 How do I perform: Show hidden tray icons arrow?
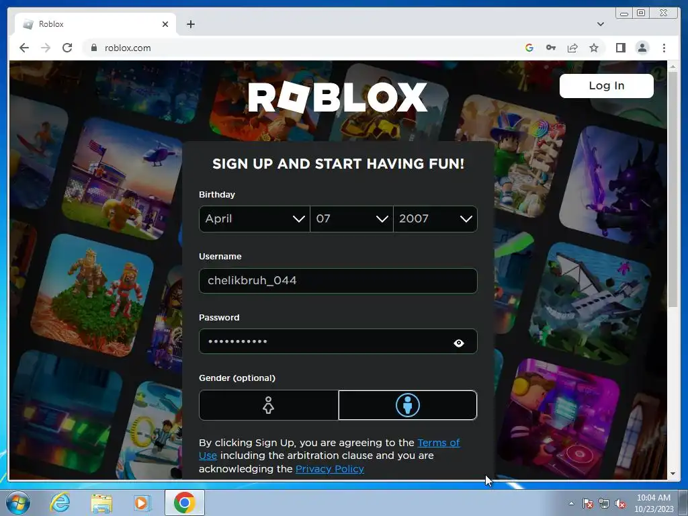(571, 503)
